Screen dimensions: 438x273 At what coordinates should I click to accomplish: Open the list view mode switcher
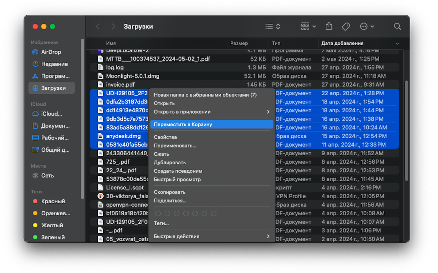pos(273,27)
